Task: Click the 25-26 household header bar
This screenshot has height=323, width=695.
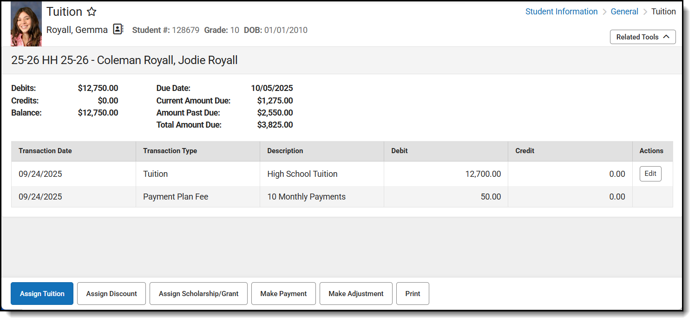Action: pos(125,60)
